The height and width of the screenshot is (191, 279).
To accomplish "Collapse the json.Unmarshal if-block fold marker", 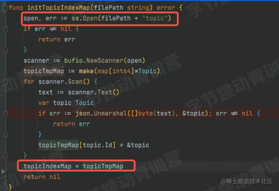I will coord(6,113).
